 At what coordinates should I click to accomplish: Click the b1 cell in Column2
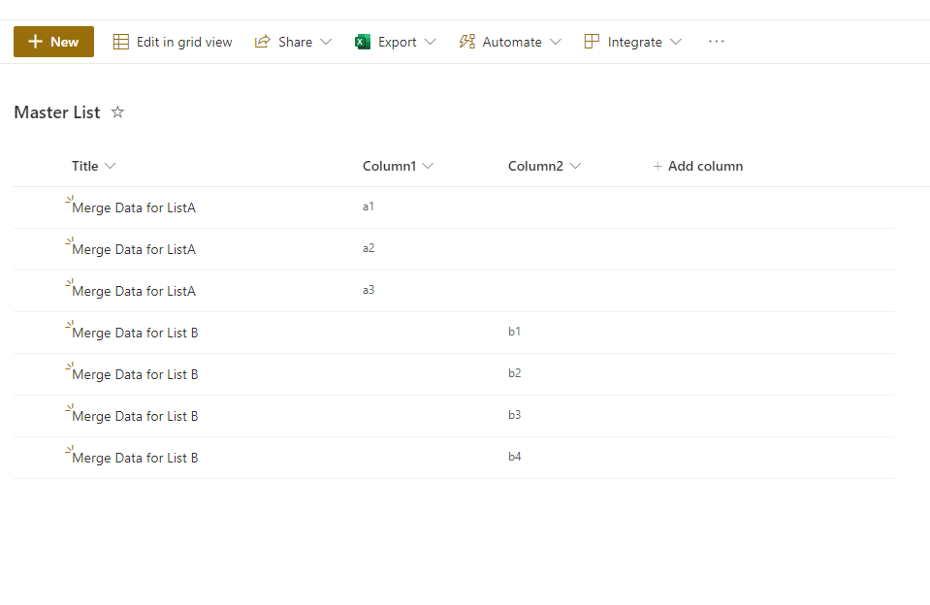(x=514, y=331)
